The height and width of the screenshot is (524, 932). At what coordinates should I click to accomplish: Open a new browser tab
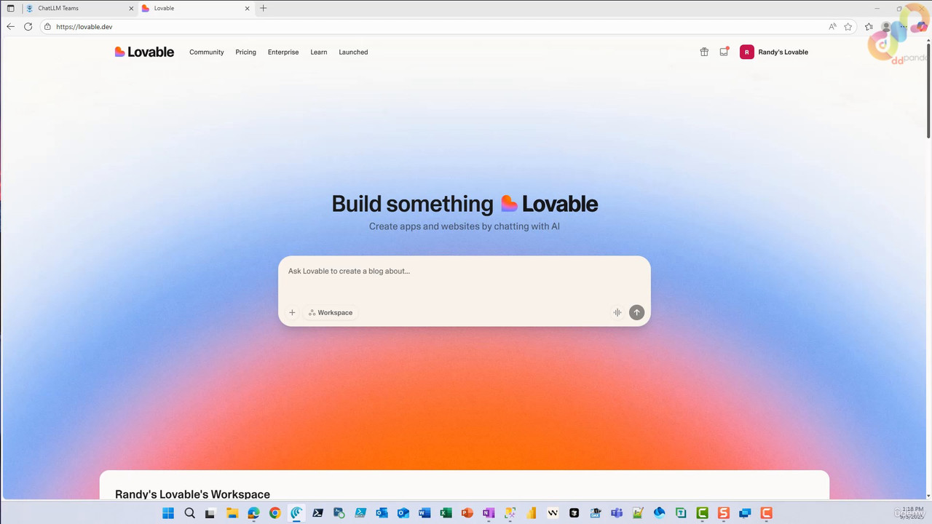tap(264, 8)
